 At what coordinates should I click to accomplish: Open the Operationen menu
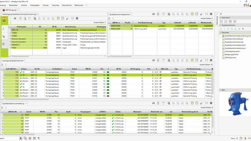67,5
